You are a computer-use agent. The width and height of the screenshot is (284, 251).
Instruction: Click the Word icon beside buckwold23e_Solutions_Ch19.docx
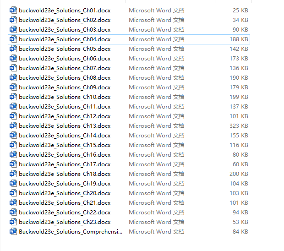tap(13, 183)
